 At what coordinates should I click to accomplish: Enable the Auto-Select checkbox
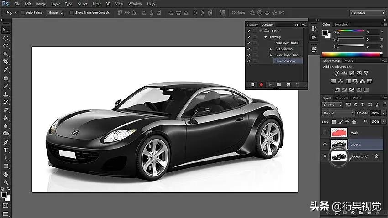point(23,12)
